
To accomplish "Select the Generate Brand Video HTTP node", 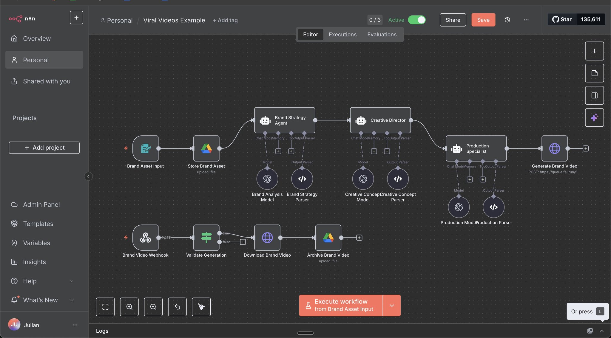I will click(x=555, y=148).
